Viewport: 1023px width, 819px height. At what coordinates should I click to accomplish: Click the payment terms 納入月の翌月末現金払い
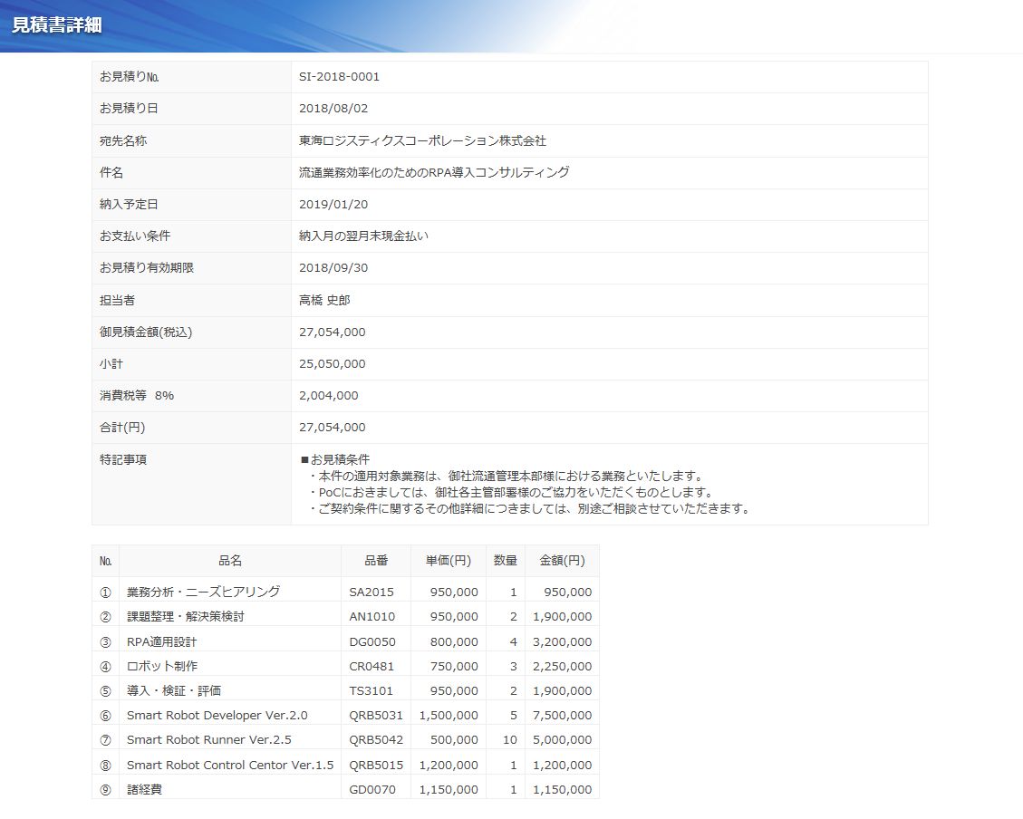[363, 236]
